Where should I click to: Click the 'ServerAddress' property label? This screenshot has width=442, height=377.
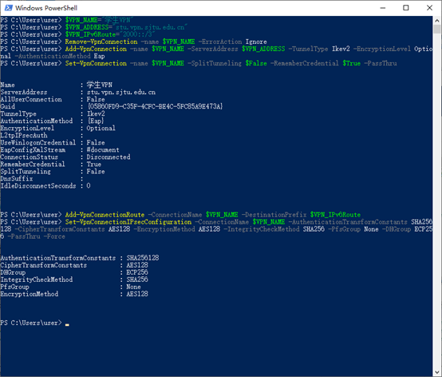click(x=24, y=93)
